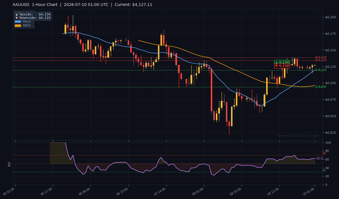Image resolution: width=339 pixels, height=199 pixels.
Task: Click the RSI current value 62.0
Action: click(x=320, y=159)
